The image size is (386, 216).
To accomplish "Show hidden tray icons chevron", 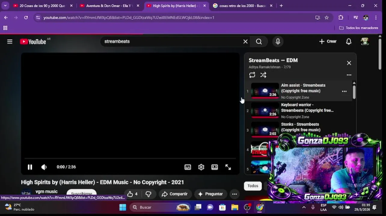I will 304,207.
